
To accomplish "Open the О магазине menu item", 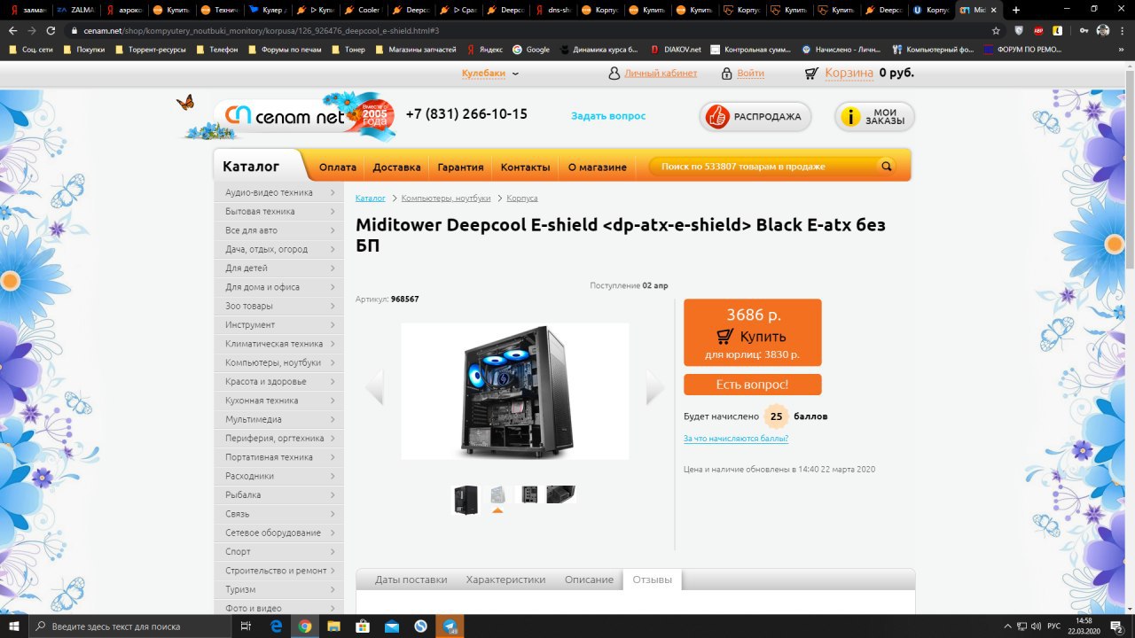I will pos(597,167).
